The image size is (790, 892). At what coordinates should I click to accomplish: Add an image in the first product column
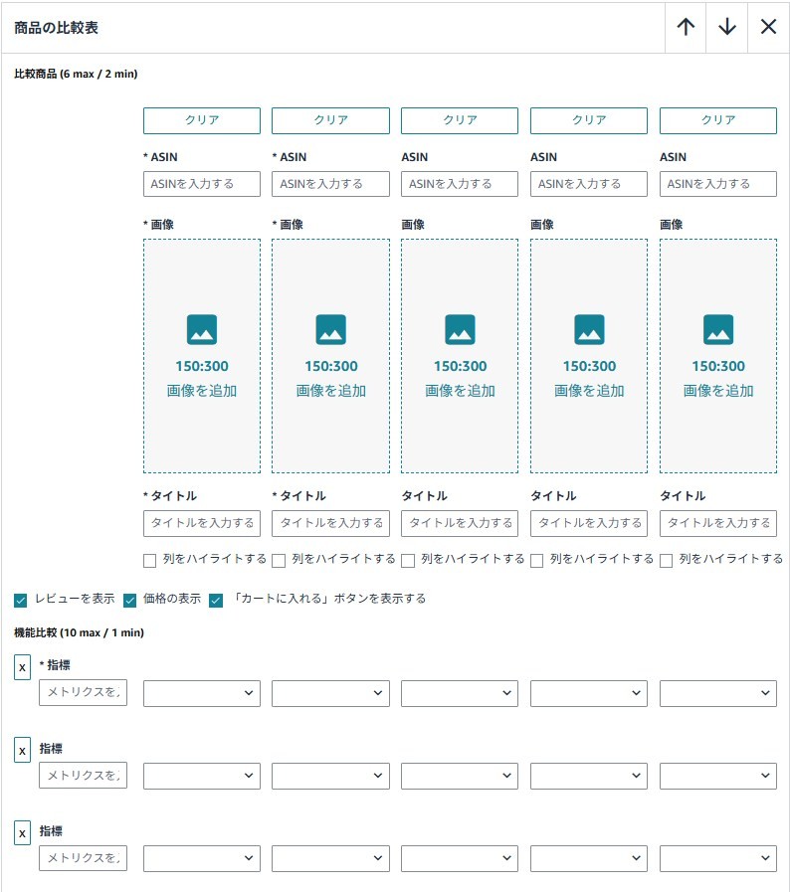202,355
